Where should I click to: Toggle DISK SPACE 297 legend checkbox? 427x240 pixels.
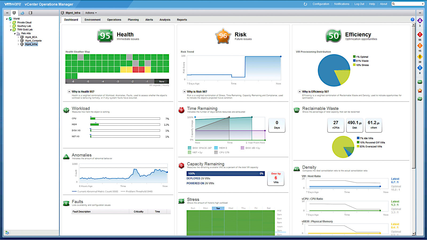189,148
